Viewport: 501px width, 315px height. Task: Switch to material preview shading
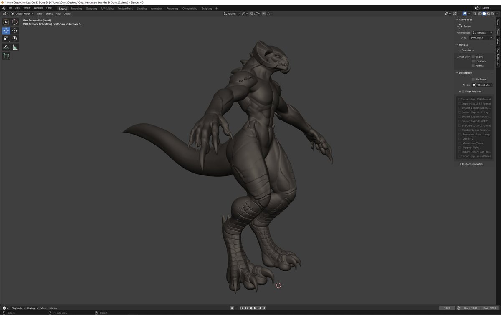point(488,13)
